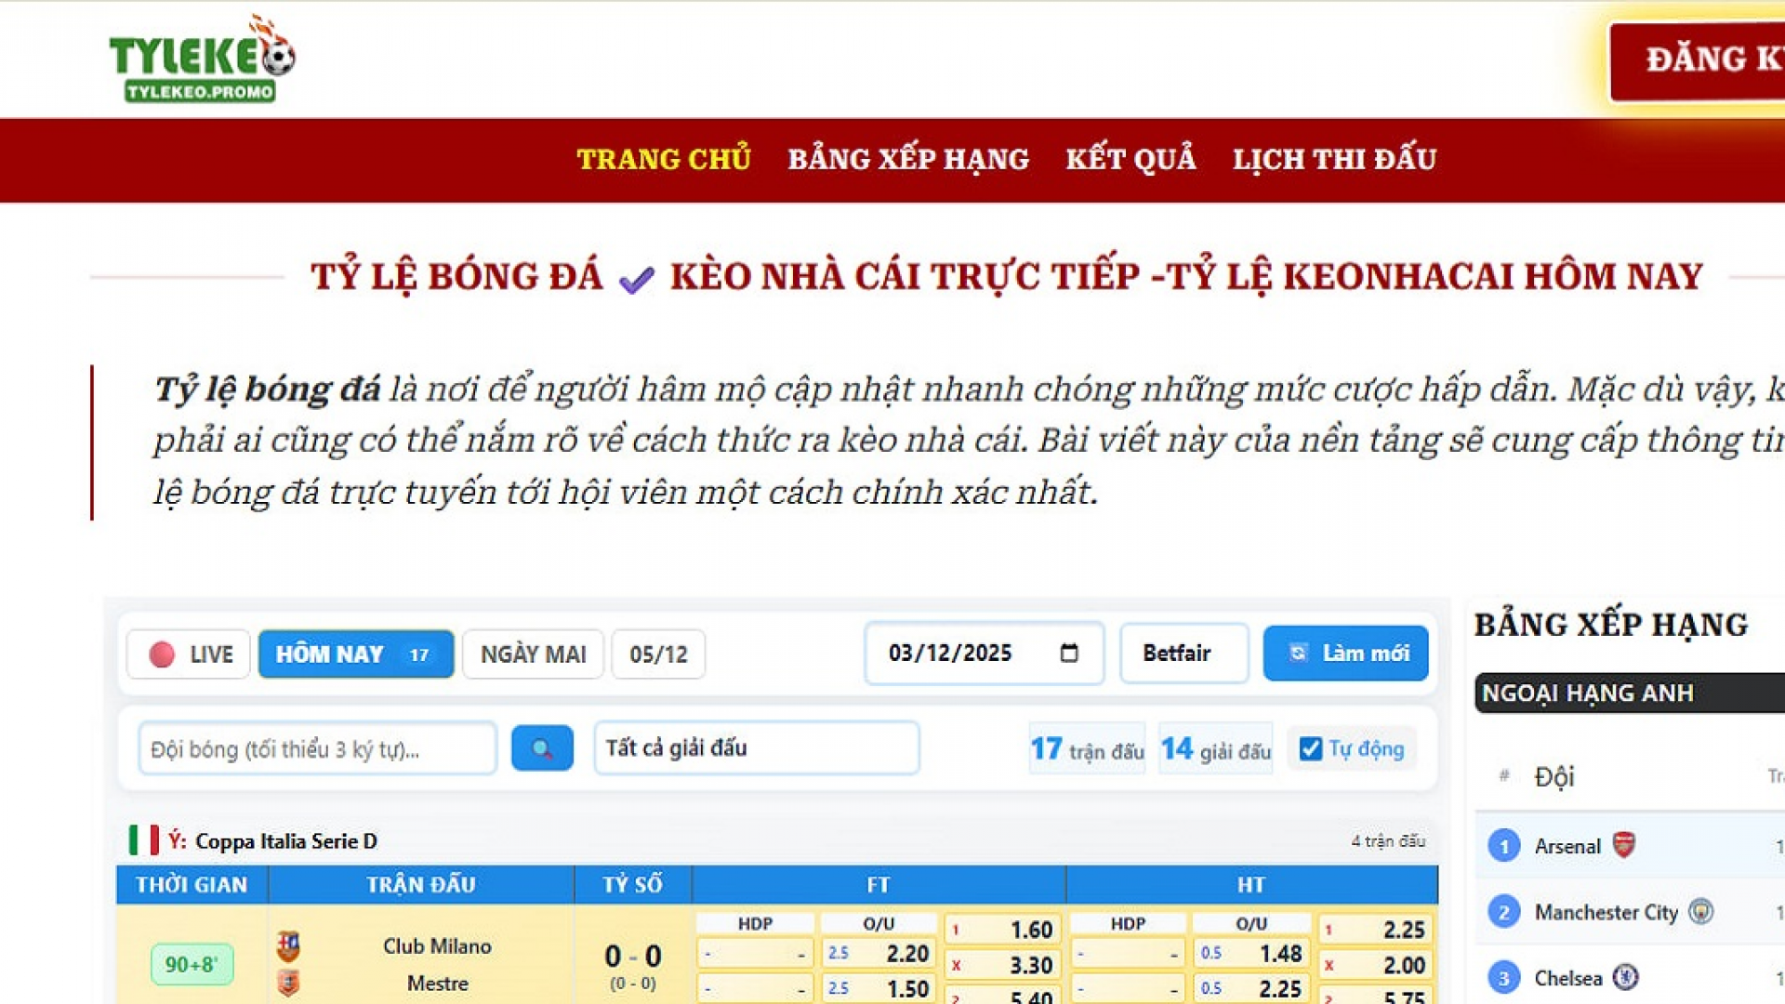Viewport: 1785px width, 1004px height.
Task: Toggle the Tự động auto-refresh checkbox
Action: 1311,749
